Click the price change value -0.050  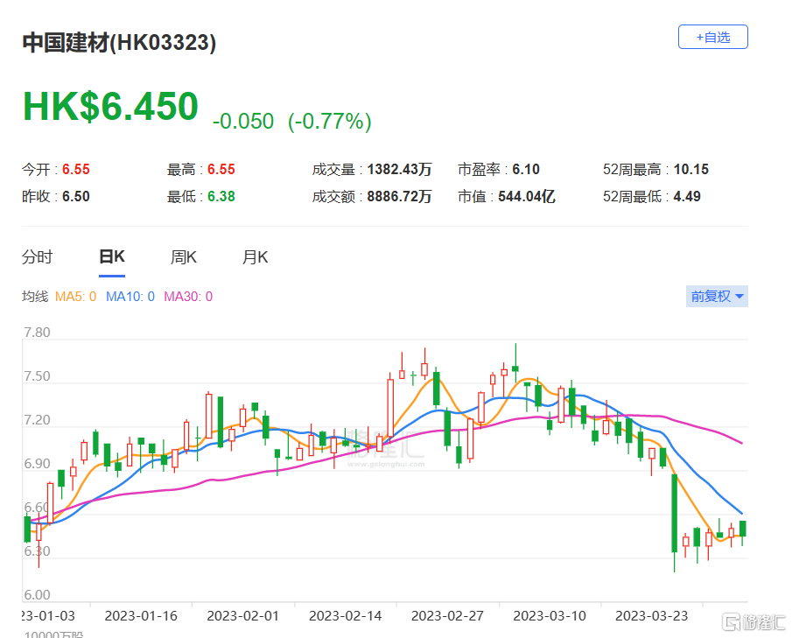coord(243,122)
